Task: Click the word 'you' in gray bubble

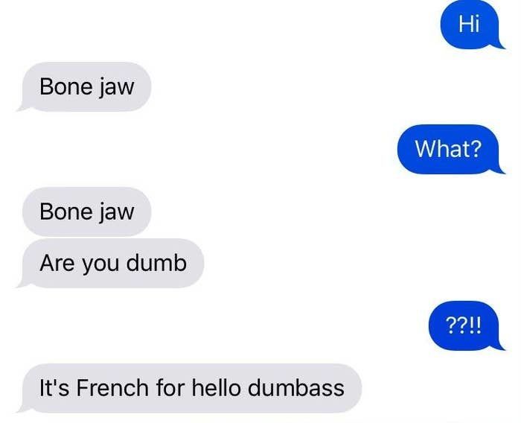Action: pos(100,264)
